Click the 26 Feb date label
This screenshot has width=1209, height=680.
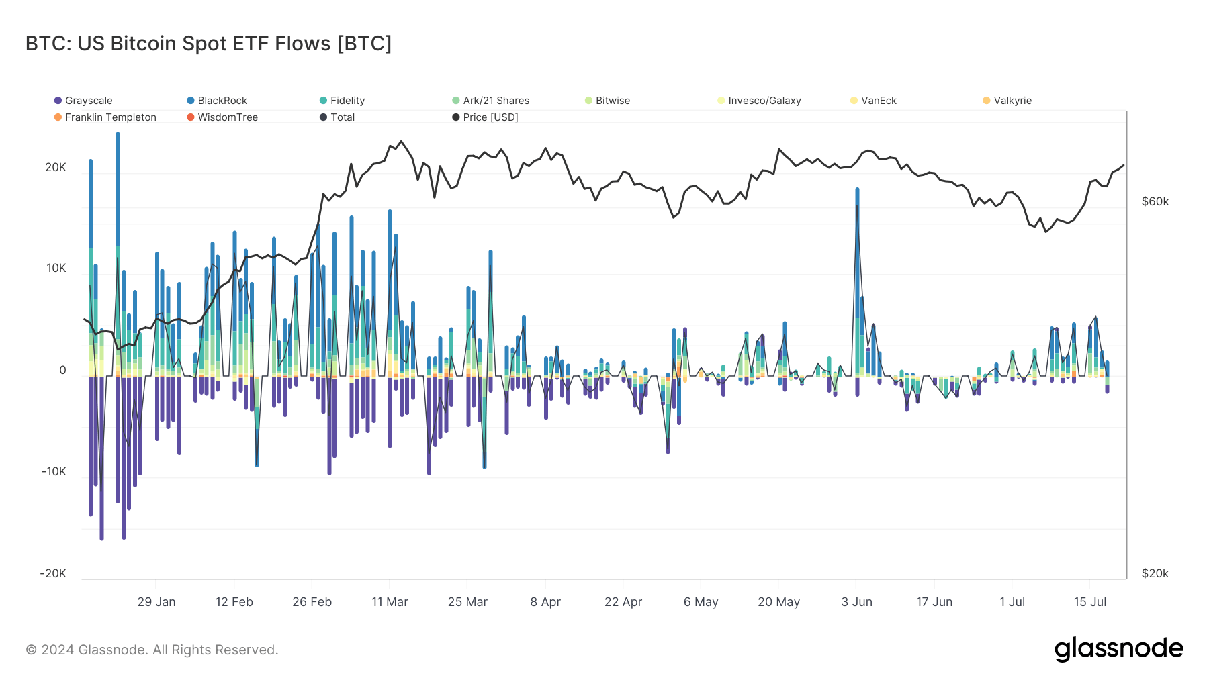[x=312, y=602]
